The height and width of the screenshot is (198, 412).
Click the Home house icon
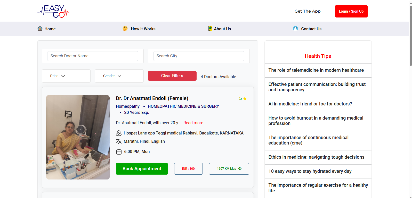tap(40, 29)
